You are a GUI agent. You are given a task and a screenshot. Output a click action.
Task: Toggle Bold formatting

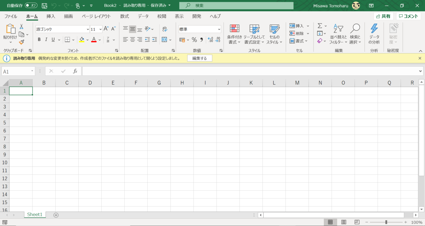(39, 40)
